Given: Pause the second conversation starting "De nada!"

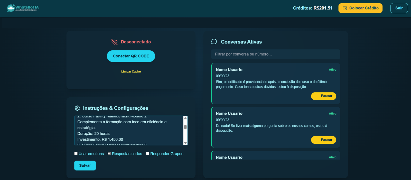Looking at the screenshot, I should 323,140.
